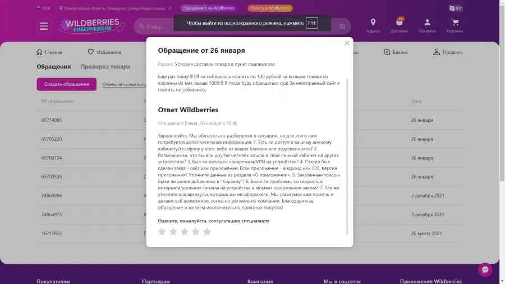Screen dimensions: 505x284
Task: Rate consultation five stars
Action: (x=206, y=231)
